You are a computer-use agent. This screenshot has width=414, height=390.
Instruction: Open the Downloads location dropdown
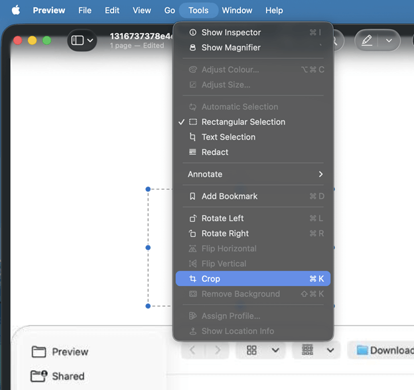click(385, 350)
